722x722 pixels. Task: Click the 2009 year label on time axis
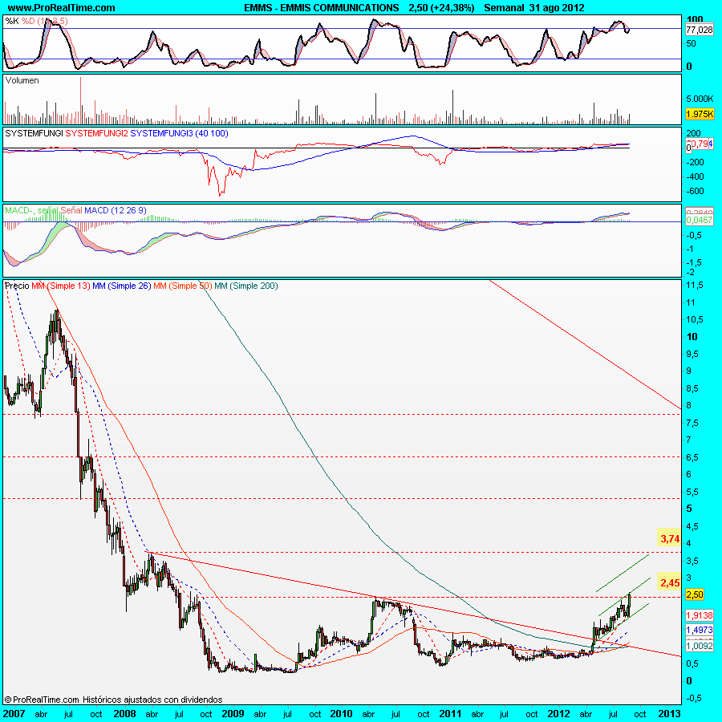coord(233,714)
